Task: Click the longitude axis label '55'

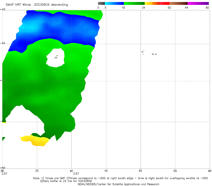Action: [x=175, y=171]
